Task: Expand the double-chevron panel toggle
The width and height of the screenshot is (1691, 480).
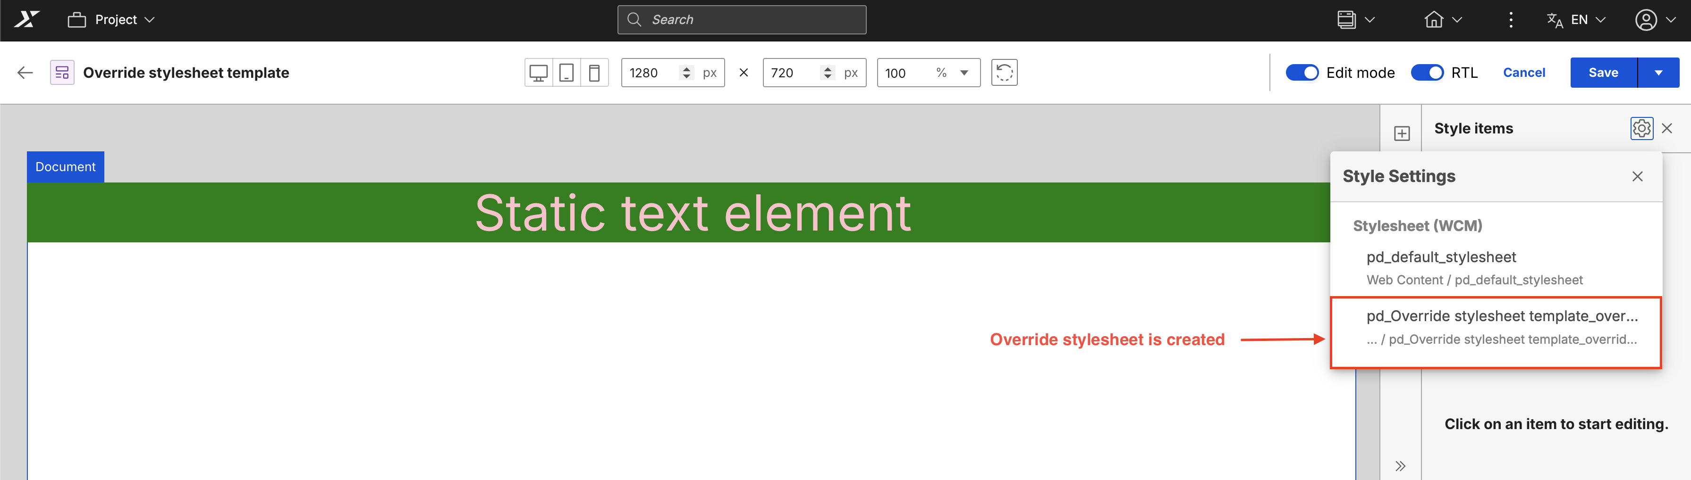Action: [1400, 466]
